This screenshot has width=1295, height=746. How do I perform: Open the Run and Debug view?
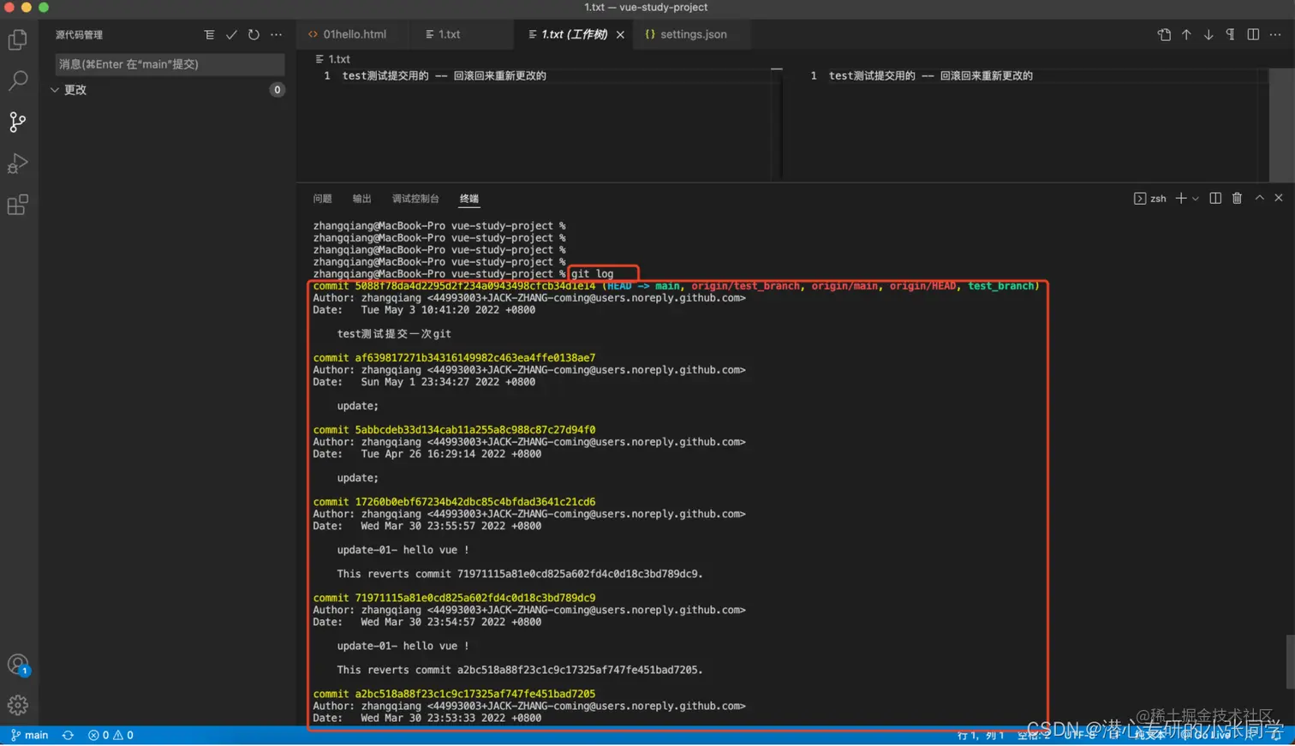click(x=18, y=163)
